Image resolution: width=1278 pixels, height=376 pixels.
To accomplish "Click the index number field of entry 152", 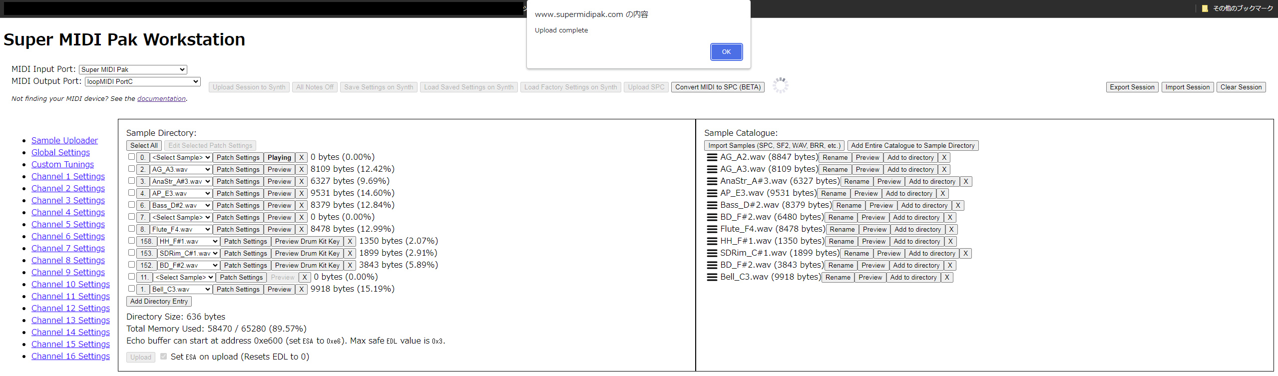I will coord(146,266).
